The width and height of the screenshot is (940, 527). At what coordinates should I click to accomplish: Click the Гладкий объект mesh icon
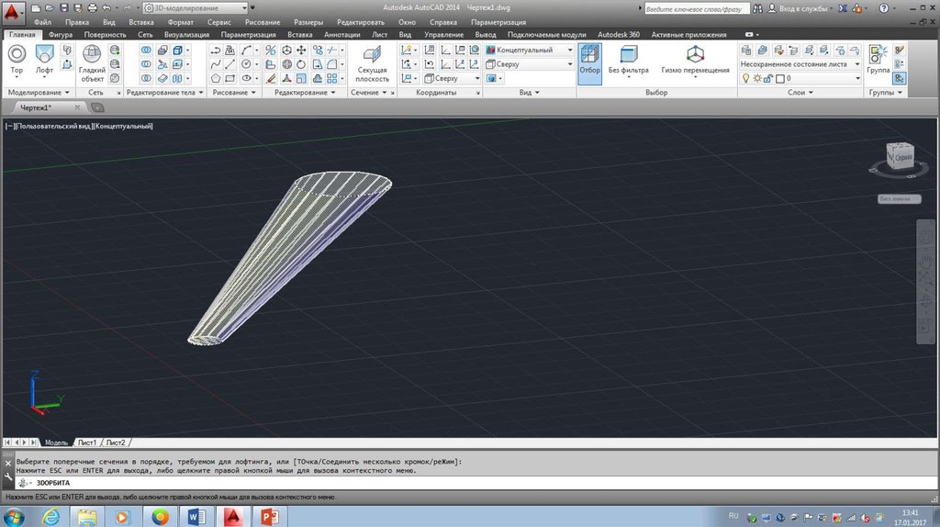click(x=92, y=55)
